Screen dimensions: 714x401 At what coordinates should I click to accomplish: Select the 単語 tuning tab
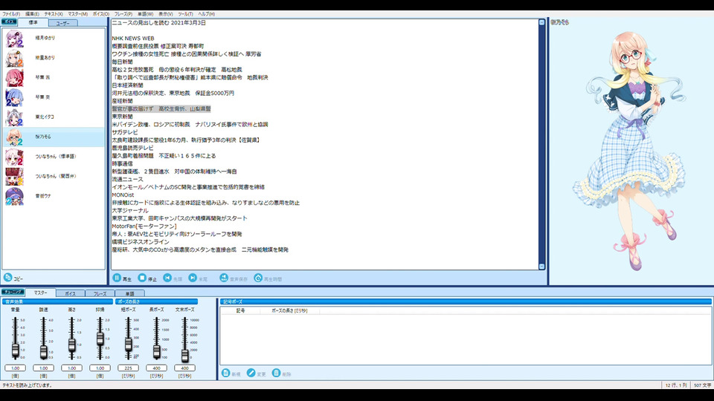pyautogui.click(x=129, y=294)
